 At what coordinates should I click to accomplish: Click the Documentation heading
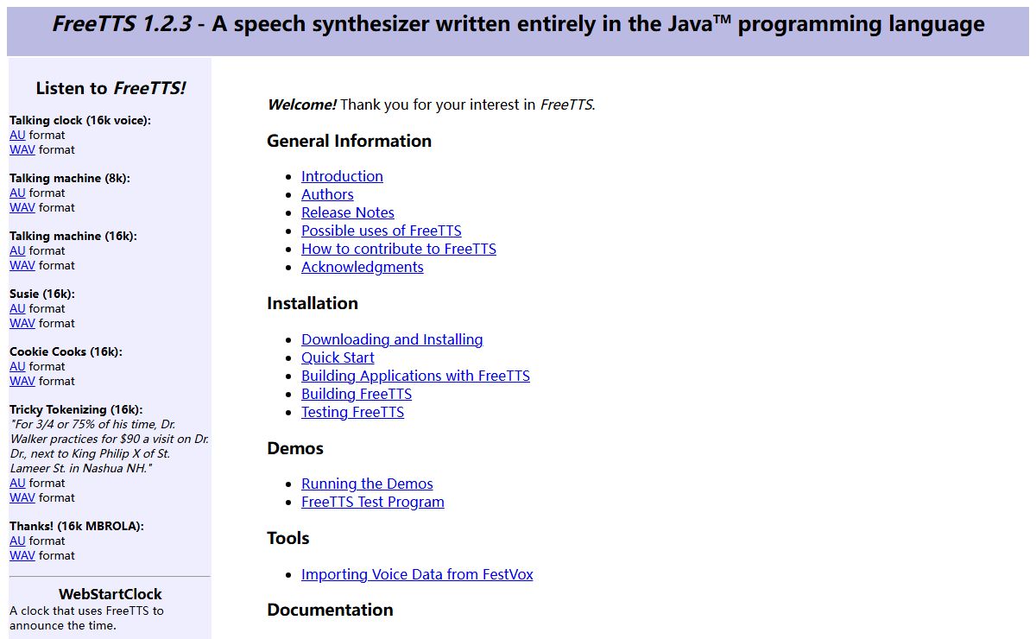click(330, 610)
